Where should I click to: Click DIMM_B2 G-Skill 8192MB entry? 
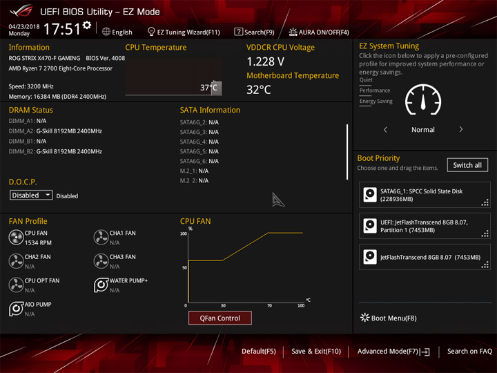(x=55, y=151)
